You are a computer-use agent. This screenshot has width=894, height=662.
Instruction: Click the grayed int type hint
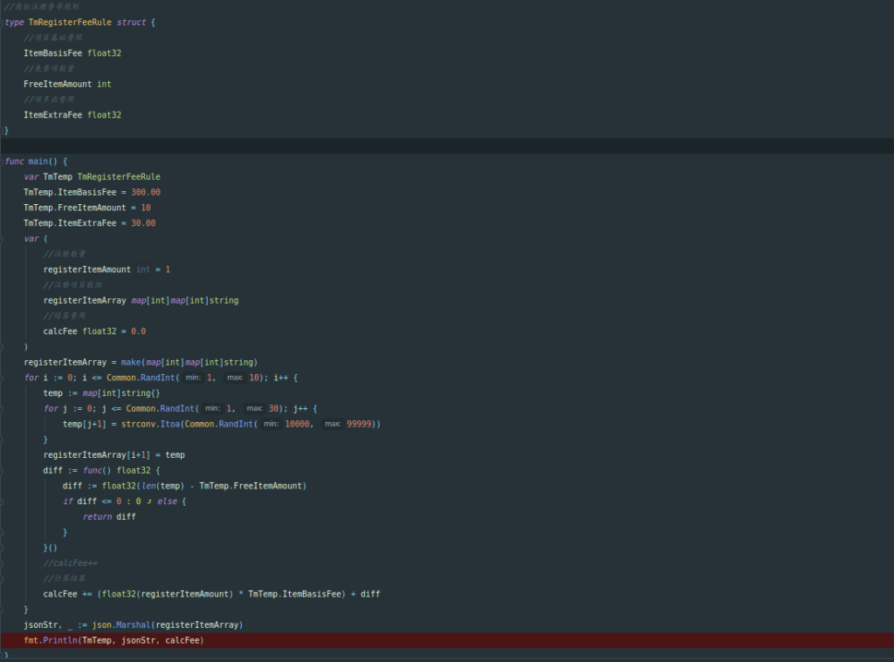pos(143,270)
